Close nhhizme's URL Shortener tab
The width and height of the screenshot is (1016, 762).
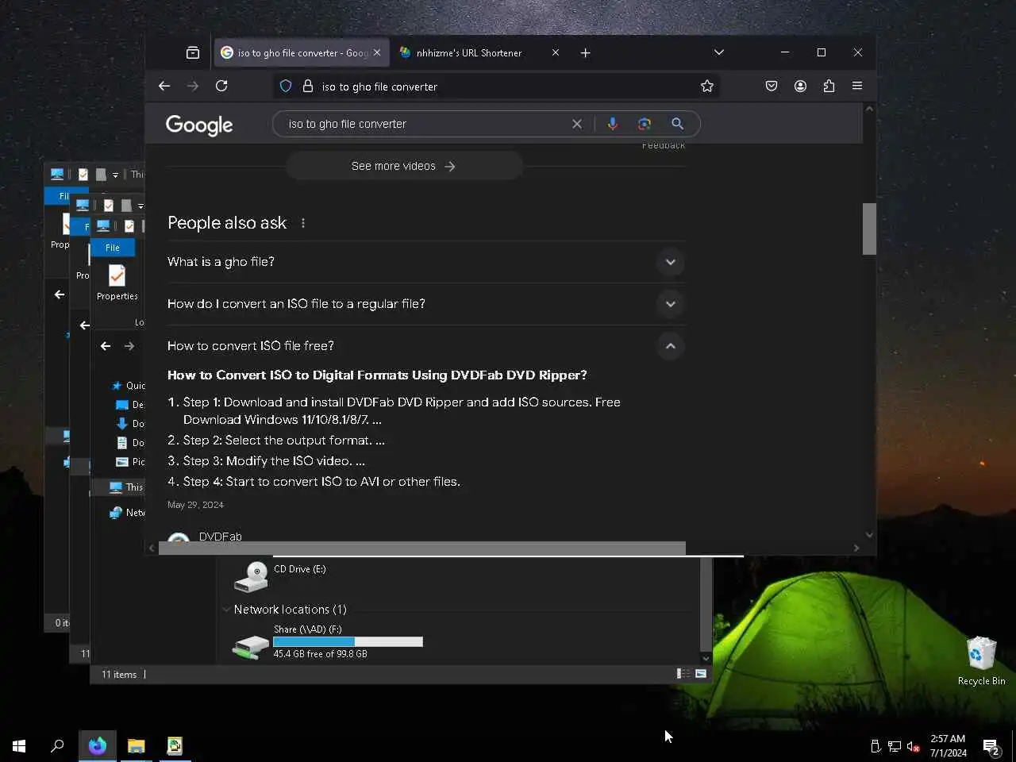[x=556, y=52]
